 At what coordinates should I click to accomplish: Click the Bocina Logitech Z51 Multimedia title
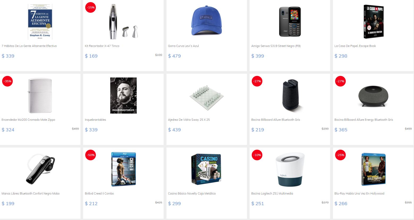(272, 193)
